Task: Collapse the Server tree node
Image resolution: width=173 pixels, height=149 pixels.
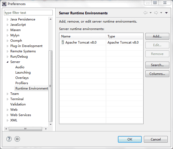Action: (7, 62)
